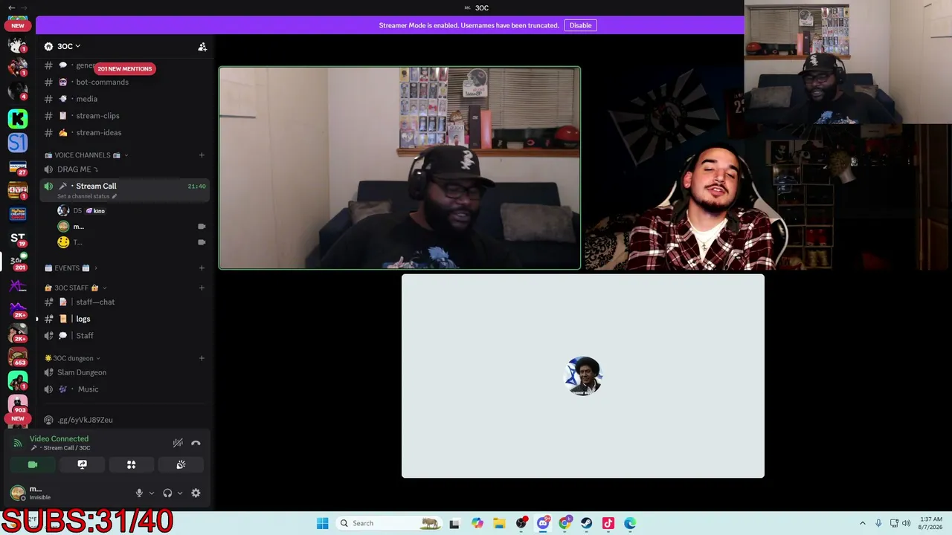Viewport: 952px width, 535px height.
Task: Add a channel to 3OC dungeon
Action: 202,358
